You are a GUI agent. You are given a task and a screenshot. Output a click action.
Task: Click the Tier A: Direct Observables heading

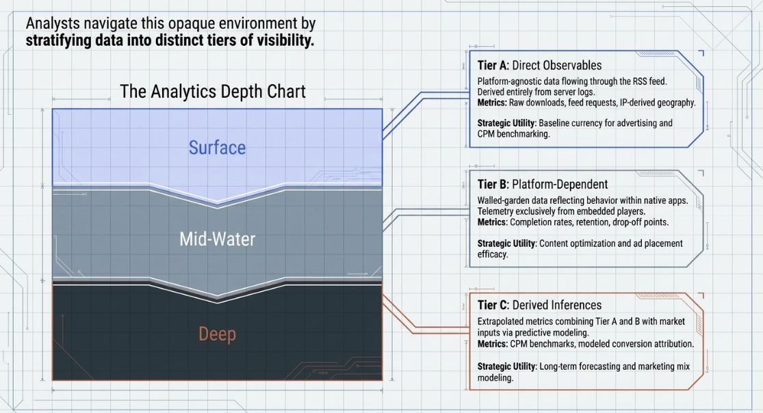pos(539,65)
